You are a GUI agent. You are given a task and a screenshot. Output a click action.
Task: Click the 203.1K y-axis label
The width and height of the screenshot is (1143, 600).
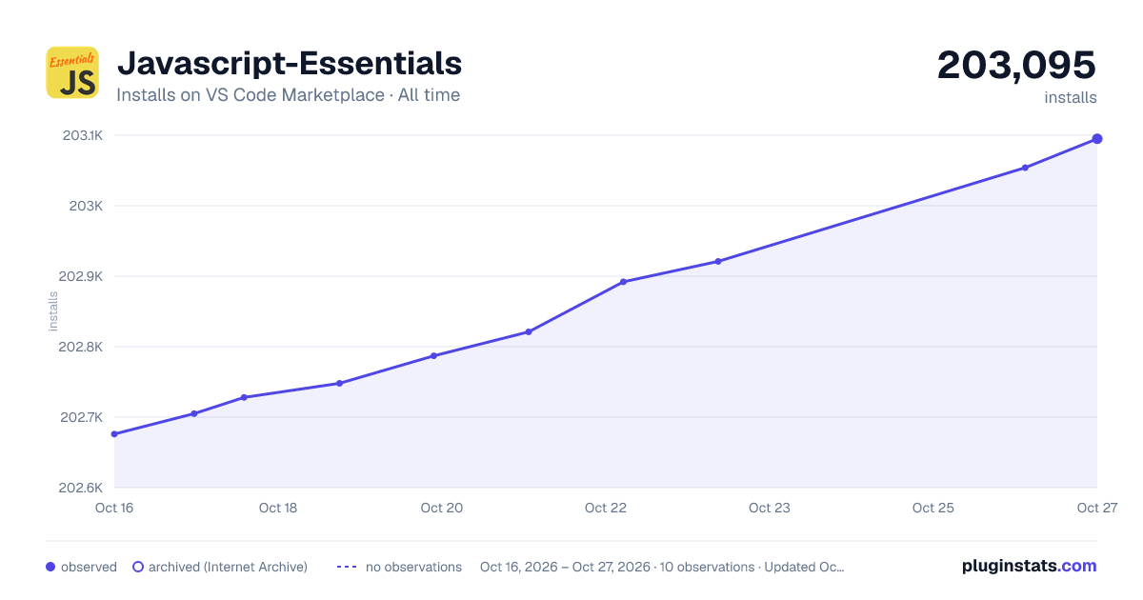(83, 135)
